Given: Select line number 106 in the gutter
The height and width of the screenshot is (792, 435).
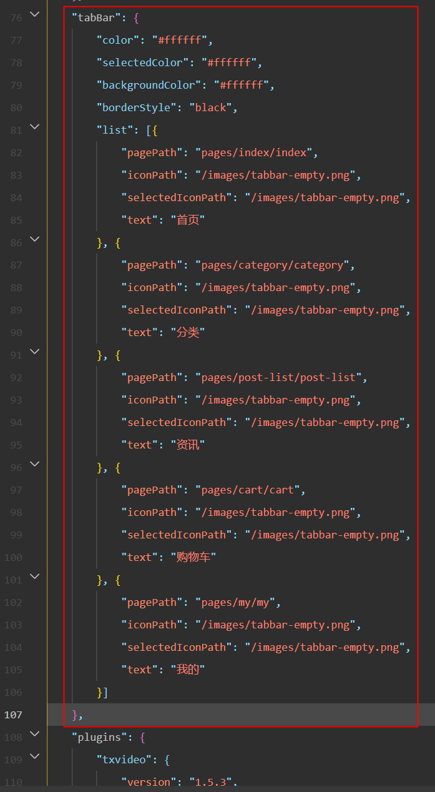Looking at the screenshot, I should 13,692.
